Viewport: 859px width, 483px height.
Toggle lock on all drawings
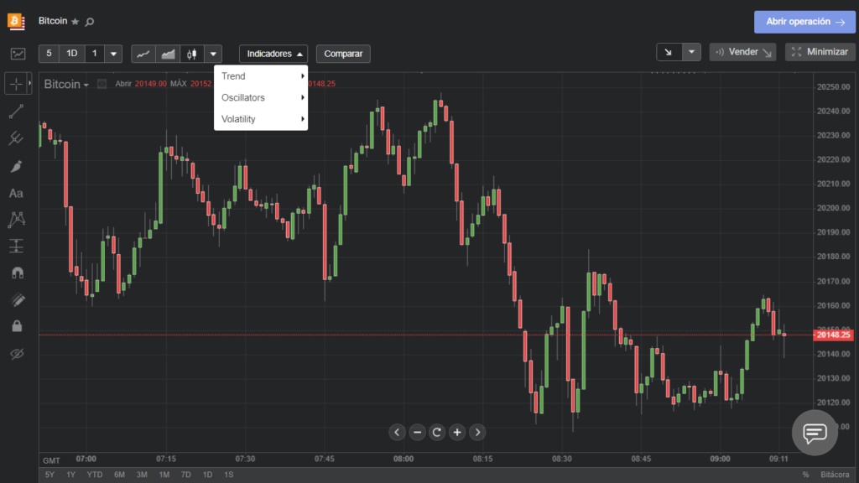click(x=17, y=326)
